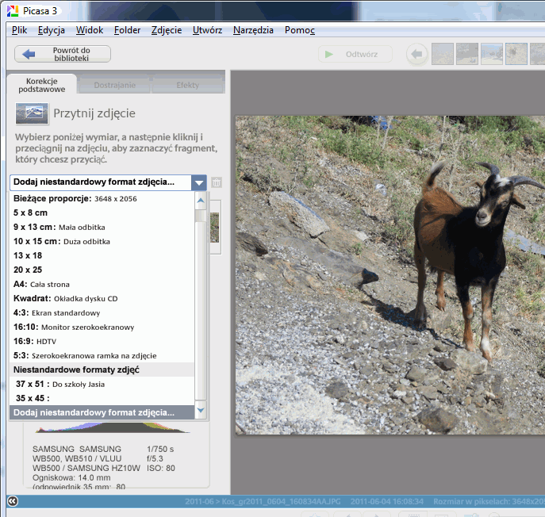Switch to the Efekty tab
Viewport: 545px width, 517px height.
point(188,85)
